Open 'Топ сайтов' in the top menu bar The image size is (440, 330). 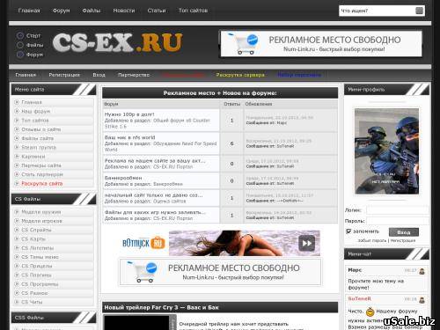pos(193,11)
